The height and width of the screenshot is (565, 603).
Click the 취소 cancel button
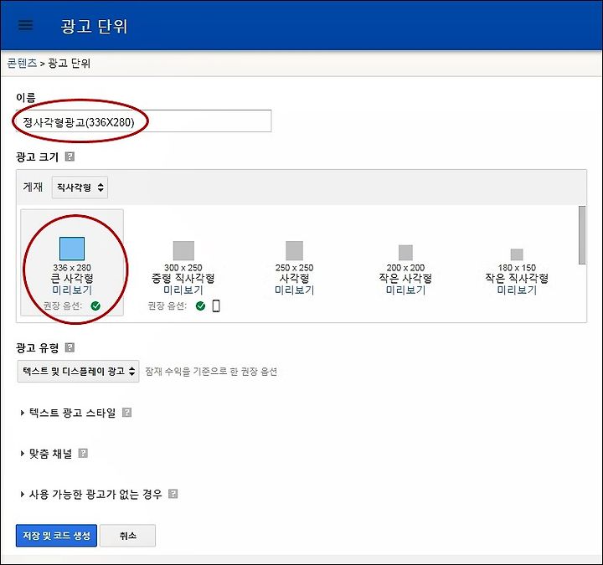point(127,536)
